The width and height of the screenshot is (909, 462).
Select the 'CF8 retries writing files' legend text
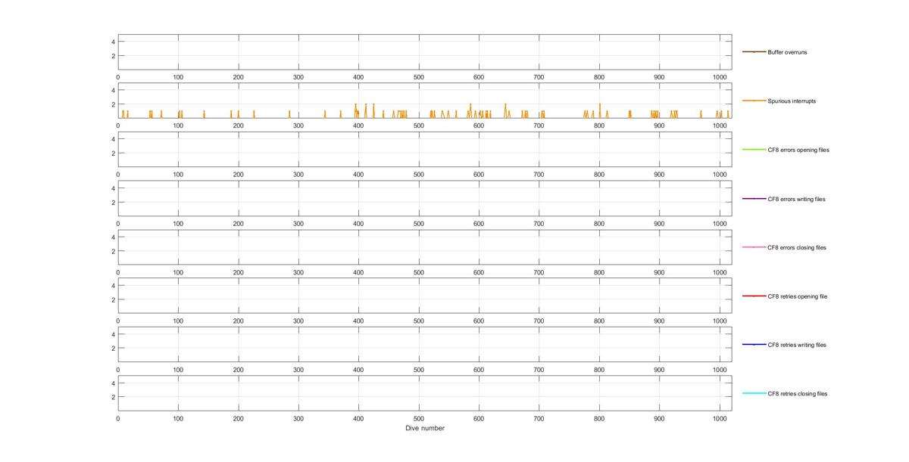[x=797, y=345]
